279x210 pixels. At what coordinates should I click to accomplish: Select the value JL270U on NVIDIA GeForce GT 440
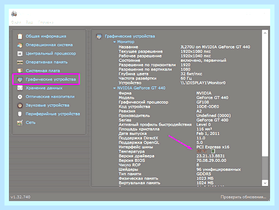[215, 47]
